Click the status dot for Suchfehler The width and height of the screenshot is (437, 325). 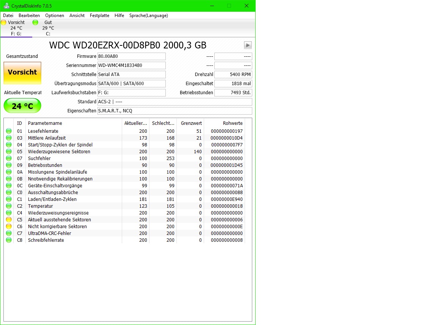(x=9, y=158)
